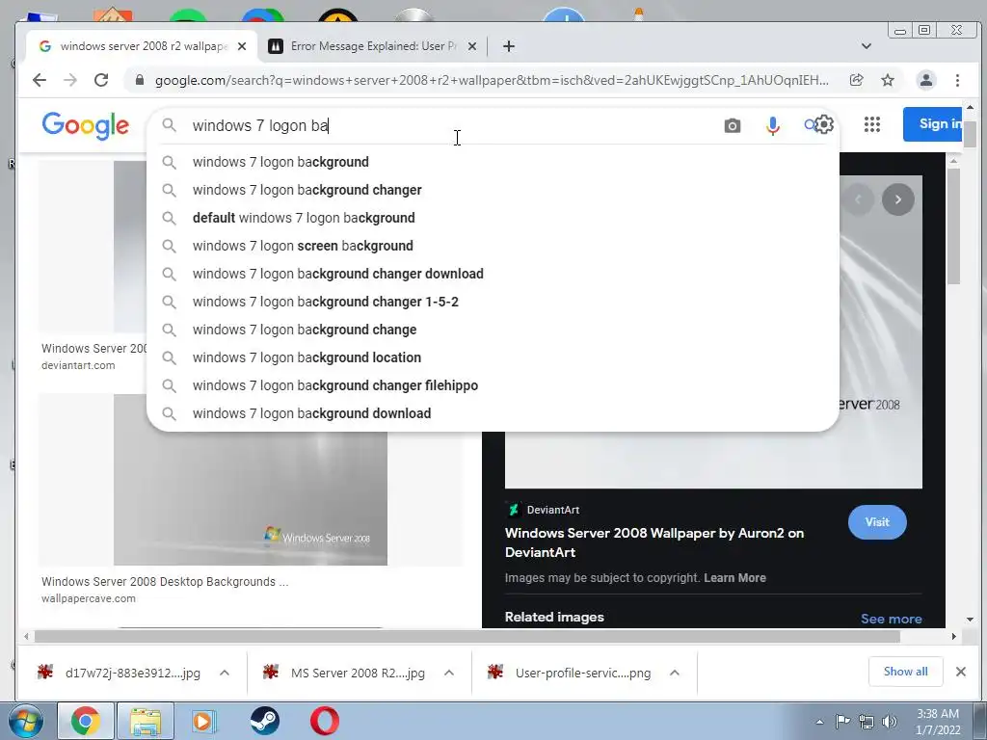Show next image in preview panel
Screen dimensions: 987x740
click(898, 199)
